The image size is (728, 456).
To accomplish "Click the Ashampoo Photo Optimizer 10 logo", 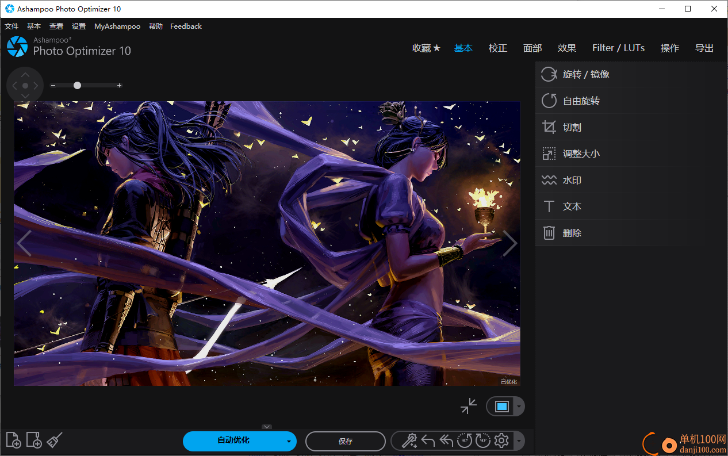I will point(69,47).
